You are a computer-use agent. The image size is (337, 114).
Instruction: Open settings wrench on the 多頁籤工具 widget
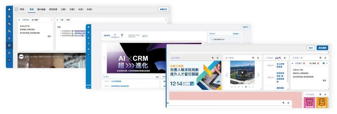pos(320,58)
